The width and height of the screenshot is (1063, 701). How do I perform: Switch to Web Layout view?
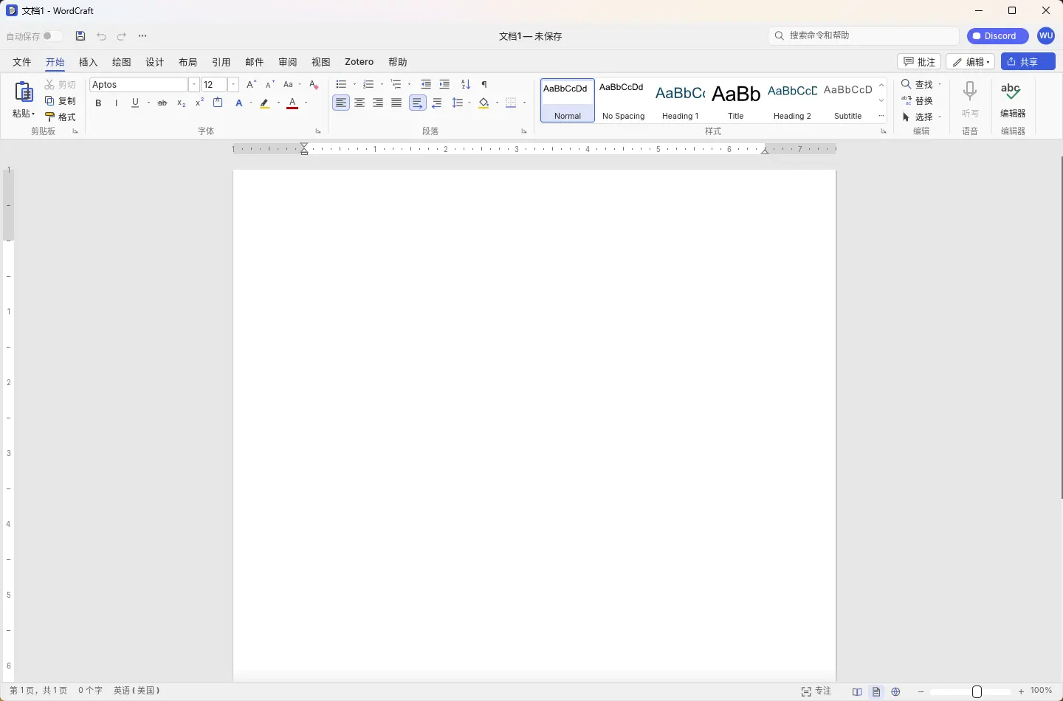pyautogui.click(x=895, y=691)
